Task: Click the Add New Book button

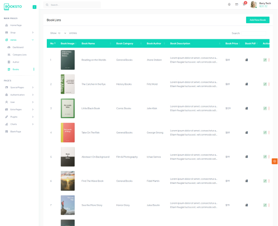Action: (257, 20)
